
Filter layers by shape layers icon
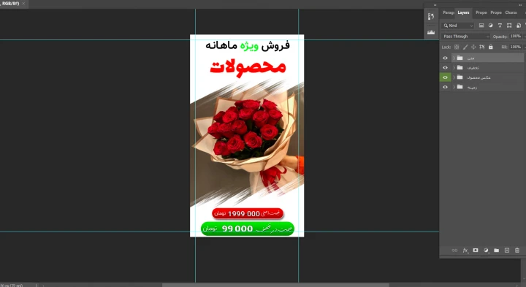[509, 26]
